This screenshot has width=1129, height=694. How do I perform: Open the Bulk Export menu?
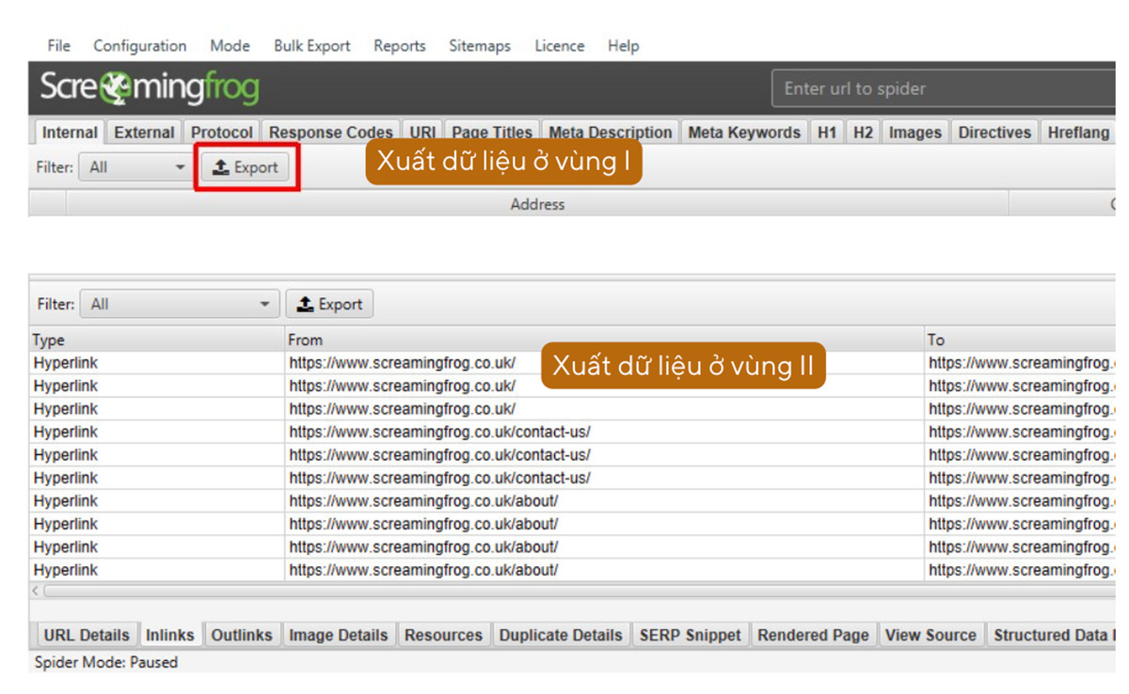[x=311, y=45]
